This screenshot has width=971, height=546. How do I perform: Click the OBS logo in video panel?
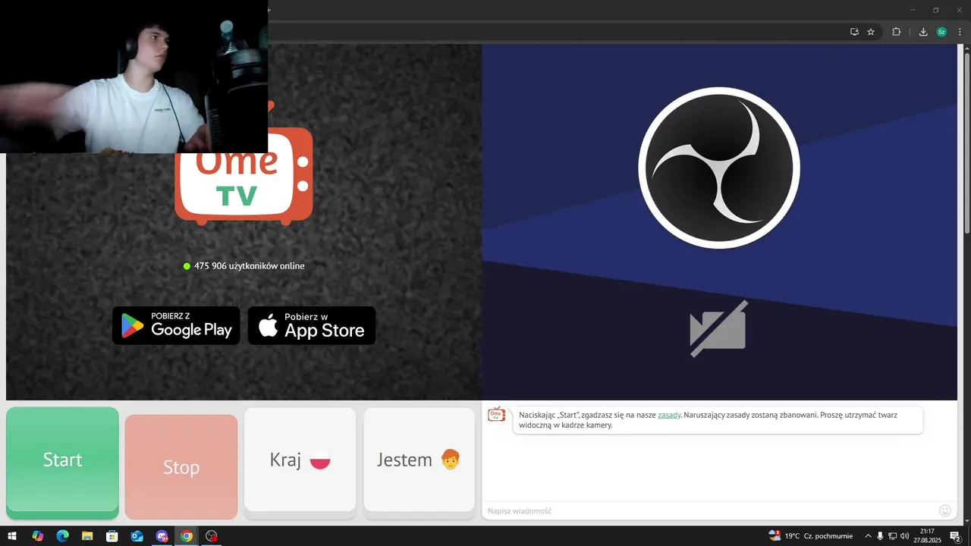[x=719, y=168]
